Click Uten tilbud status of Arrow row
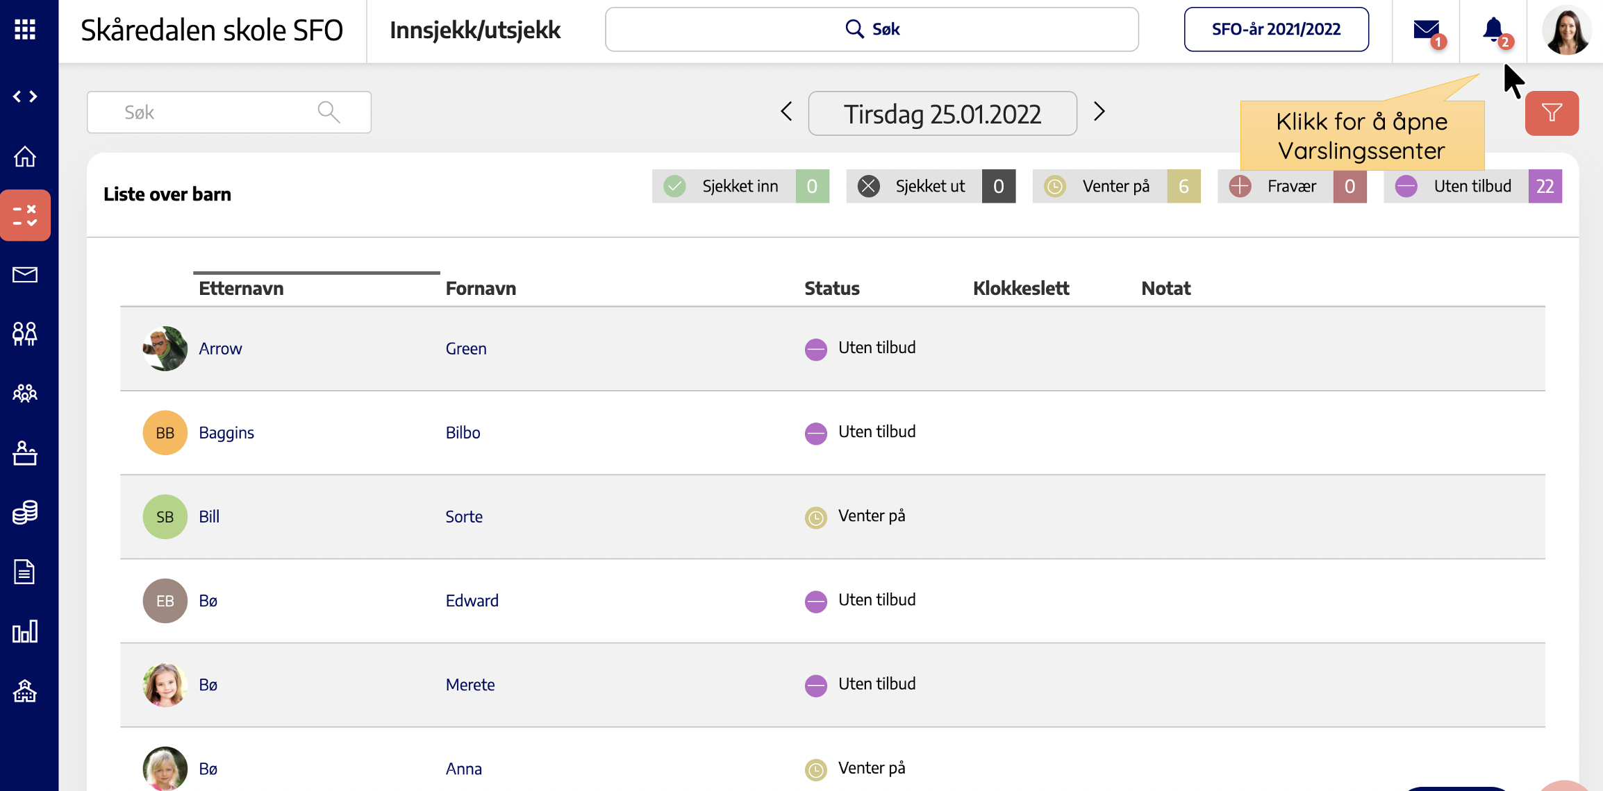1603x791 pixels. [x=860, y=348]
